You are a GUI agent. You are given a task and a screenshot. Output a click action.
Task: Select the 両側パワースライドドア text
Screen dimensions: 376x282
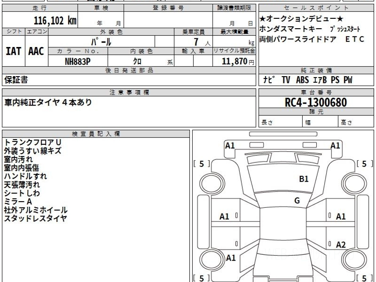click(298, 39)
